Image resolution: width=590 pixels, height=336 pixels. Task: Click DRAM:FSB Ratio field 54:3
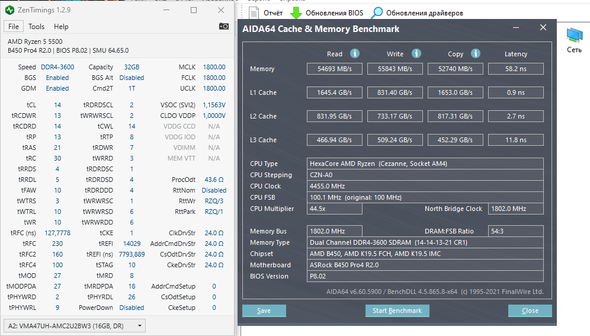516,231
